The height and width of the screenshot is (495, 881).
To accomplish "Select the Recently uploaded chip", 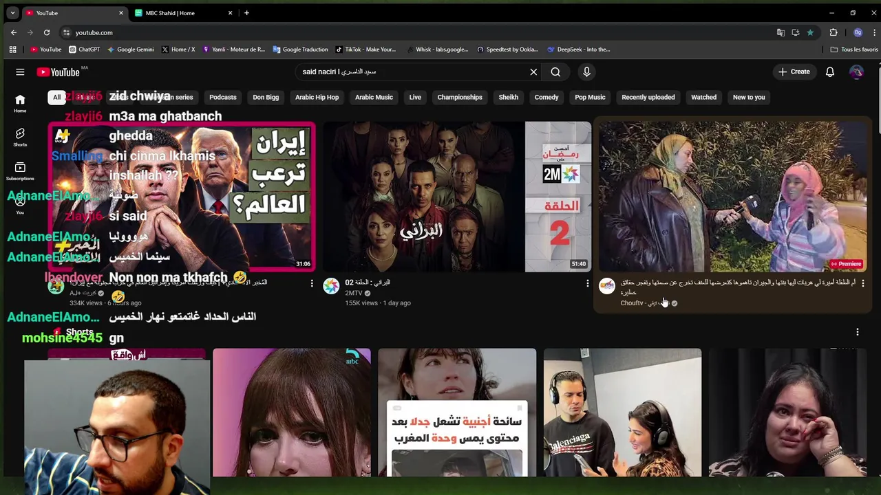I will point(648,97).
